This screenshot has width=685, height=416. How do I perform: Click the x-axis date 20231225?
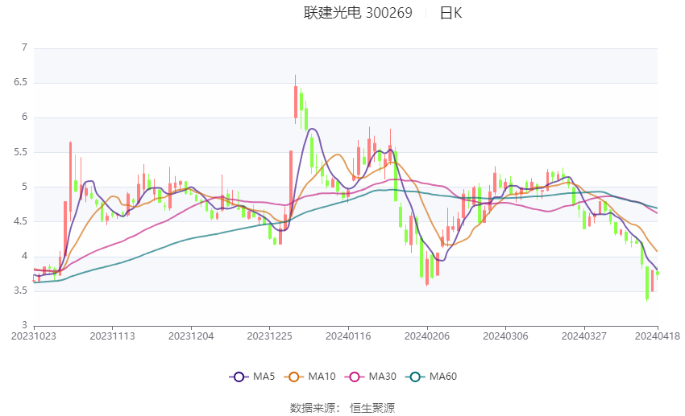[x=269, y=336]
